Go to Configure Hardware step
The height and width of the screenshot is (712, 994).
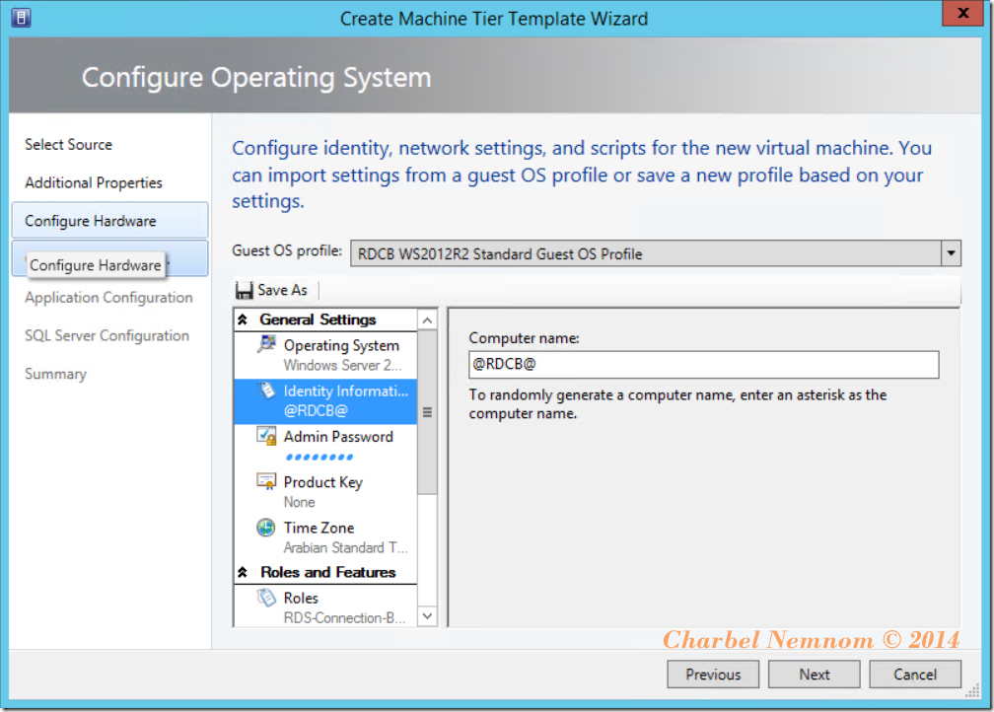pyautogui.click(x=109, y=221)
